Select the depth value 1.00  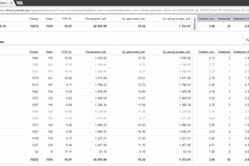pyautogui.click(x=212, y=152)
